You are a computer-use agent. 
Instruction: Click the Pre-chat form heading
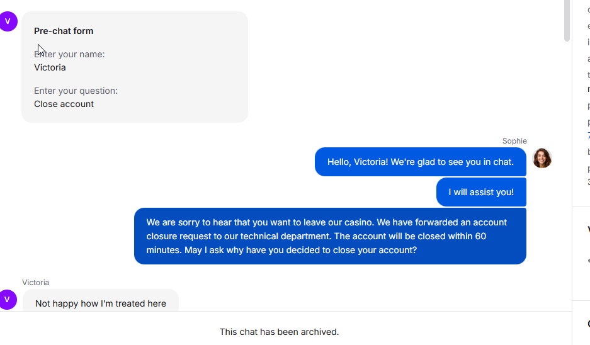click(64, 31)
